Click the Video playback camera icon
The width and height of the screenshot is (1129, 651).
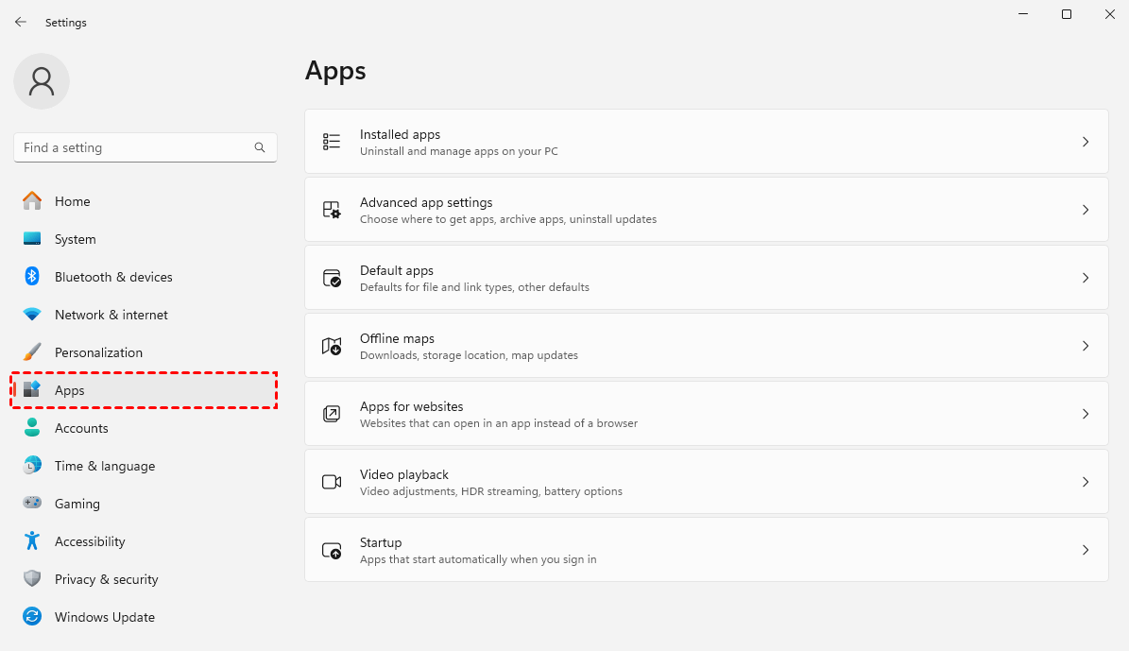[332, 482]
